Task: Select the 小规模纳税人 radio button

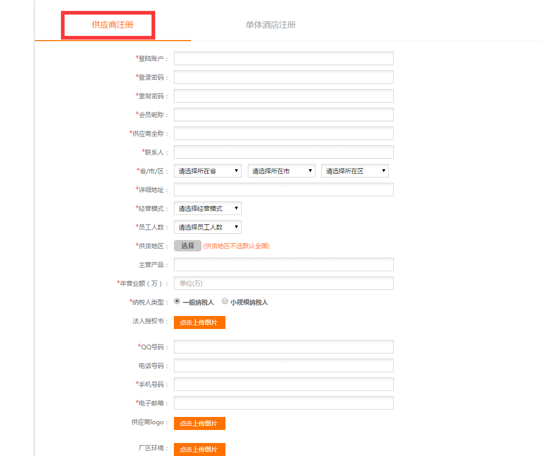Action: point(225,301)
